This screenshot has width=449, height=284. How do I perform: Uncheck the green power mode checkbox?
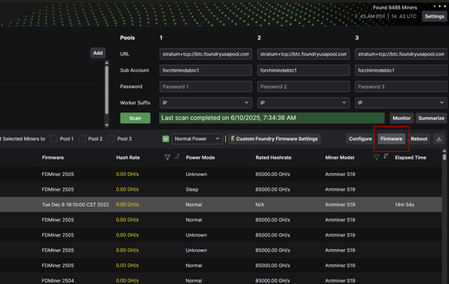coord(166,139)
